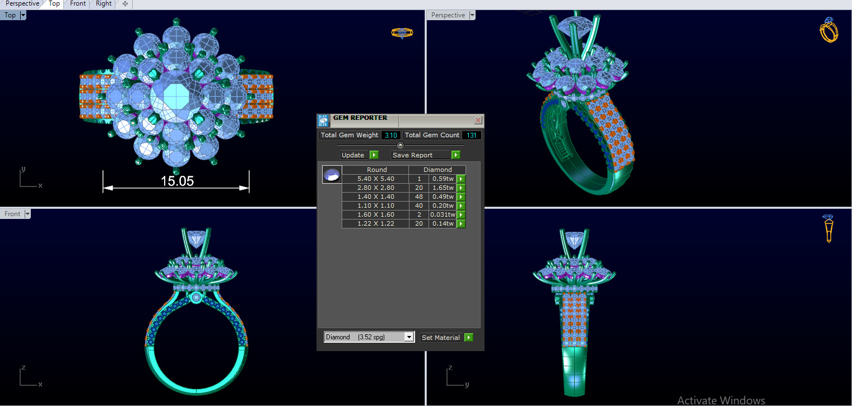
Task: Open the Front viewport tab
Action: 78,3
